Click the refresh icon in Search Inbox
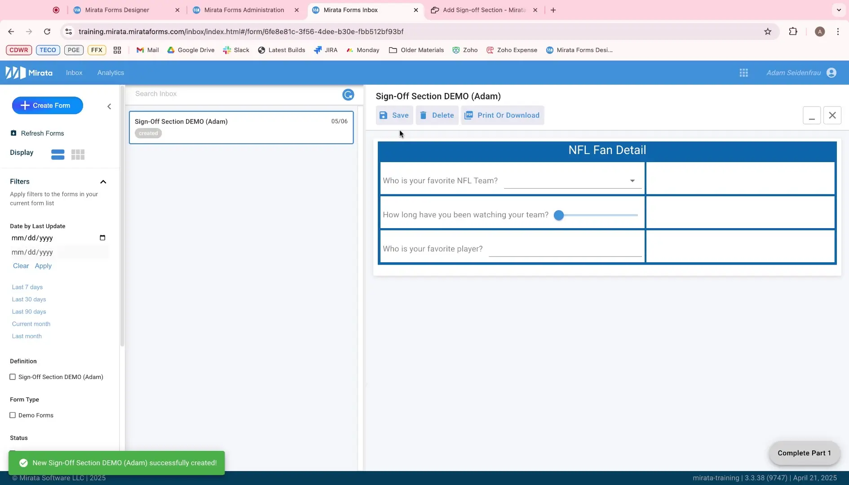This screenshot has height=485, width=849. click(348, 94)
